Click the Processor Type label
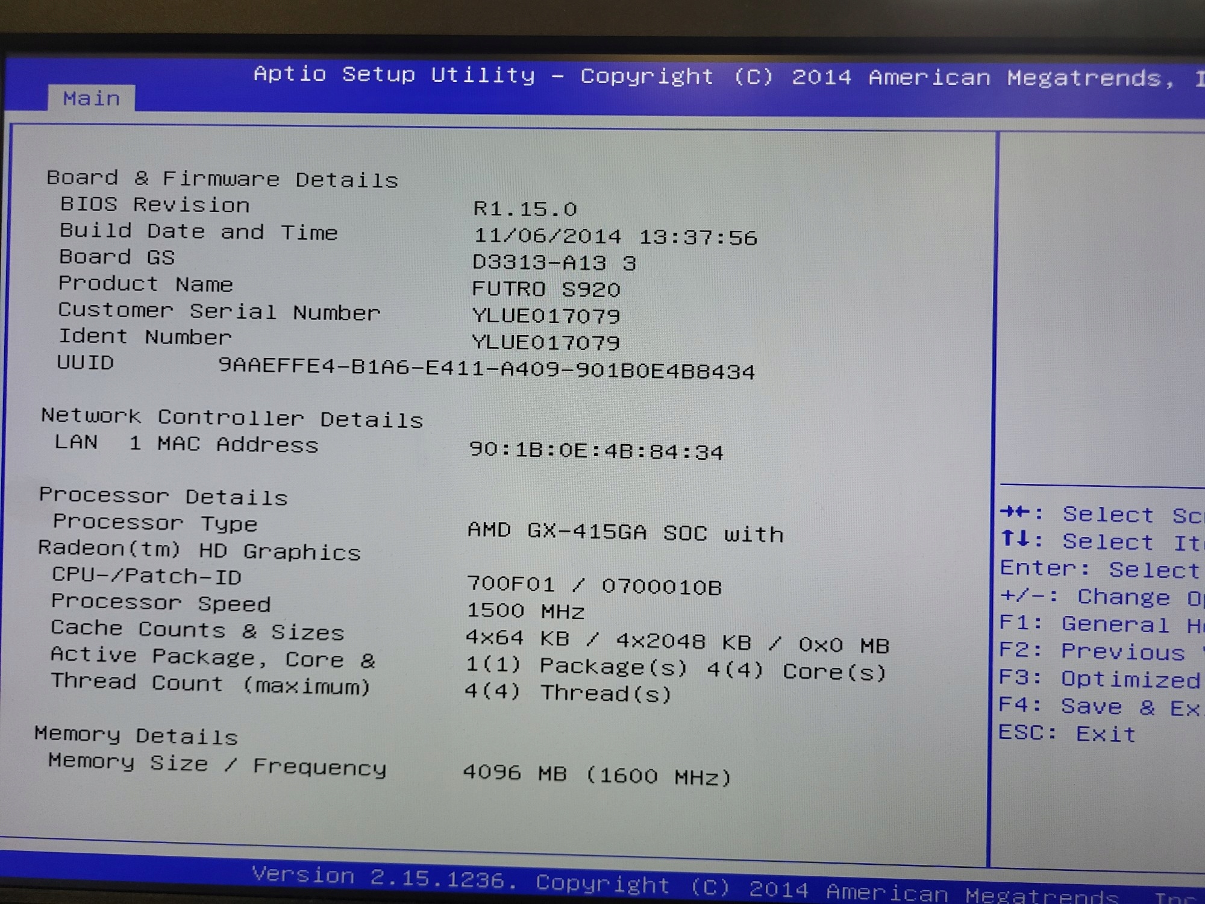Image resolution: width=1205 pixels, height=904 pixels. pos(155,523)
